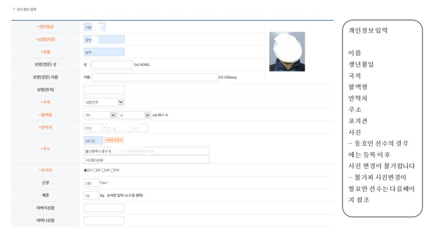Screen dimensions: 430x242
Task: Click the 010 phone prefix field
Action: [93, 128]
